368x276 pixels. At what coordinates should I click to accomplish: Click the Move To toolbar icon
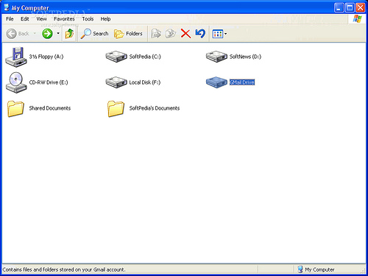point(156,34)
